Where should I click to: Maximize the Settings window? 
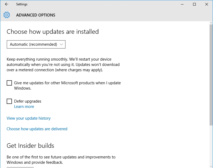(x=194, y=4)
